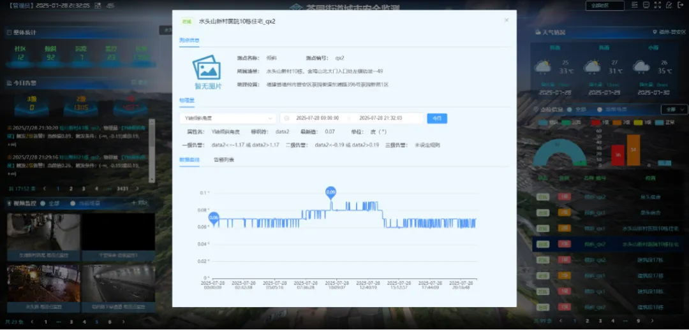This screenshot has width=689, height=330.
Task: Expand the '全部' dropdown in monitoring points panel
Action: [674, 109]
